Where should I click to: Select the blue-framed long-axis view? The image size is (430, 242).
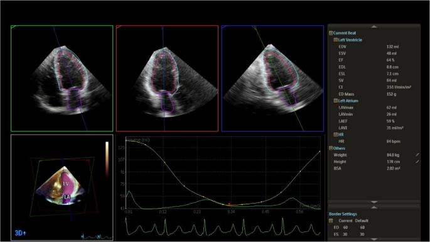coord(272,79)
